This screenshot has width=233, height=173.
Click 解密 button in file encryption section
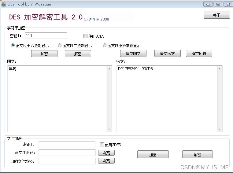coord(198,154)
